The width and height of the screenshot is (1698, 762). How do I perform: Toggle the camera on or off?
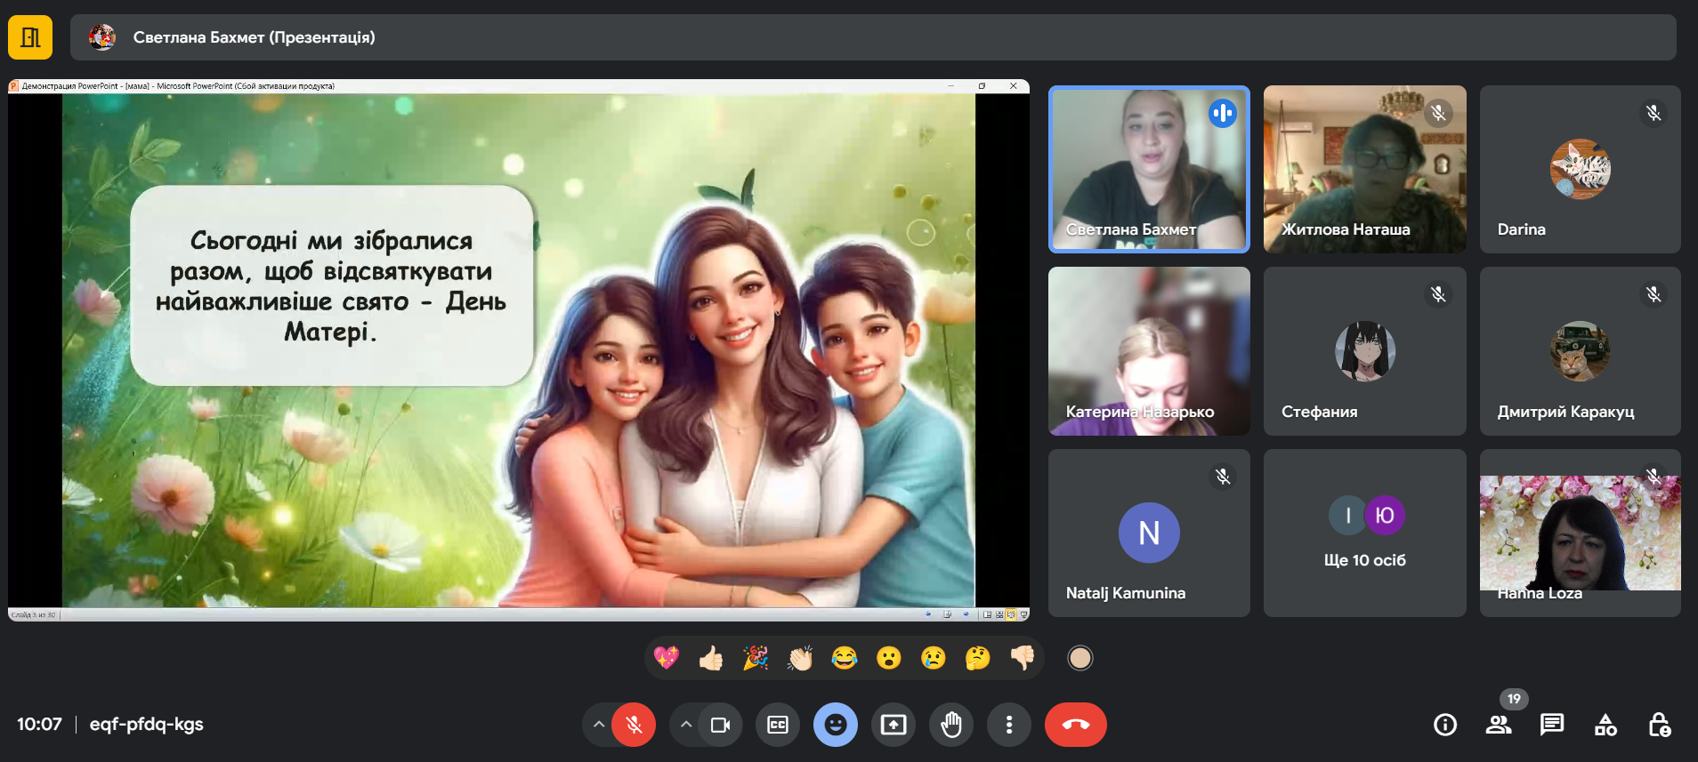tap(720, 725)
